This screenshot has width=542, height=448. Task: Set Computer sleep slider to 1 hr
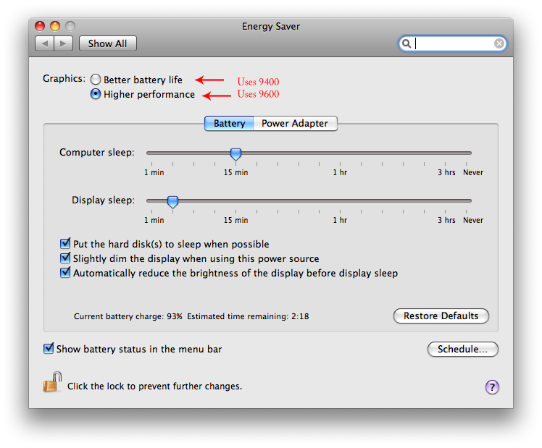pyautogui.click(x=340, y=153)
